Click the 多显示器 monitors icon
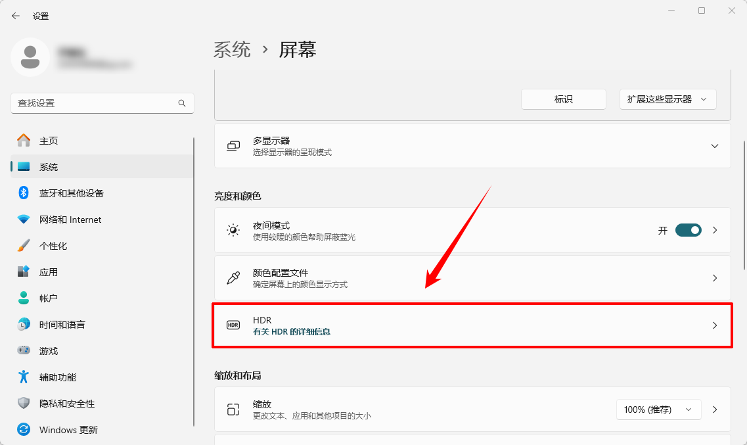 coord(233,146)
